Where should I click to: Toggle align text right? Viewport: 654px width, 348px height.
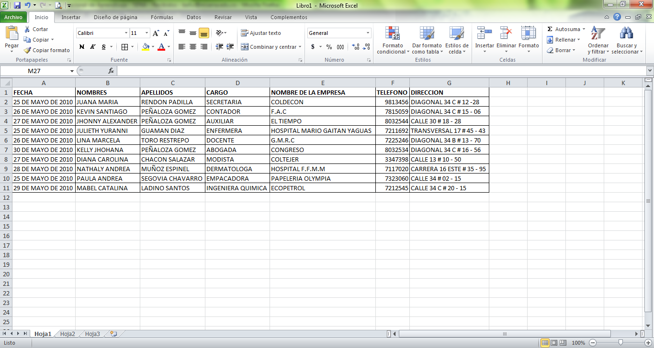tap(204, 47)
